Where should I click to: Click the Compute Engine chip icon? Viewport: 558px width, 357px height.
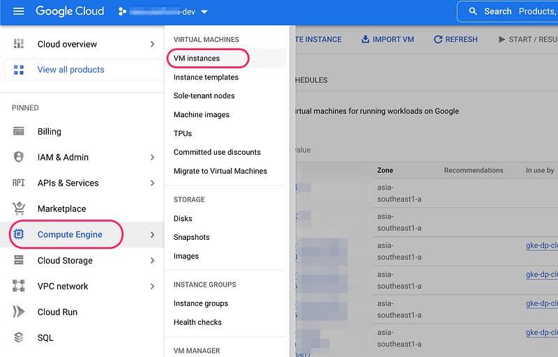tap(19, 235)
